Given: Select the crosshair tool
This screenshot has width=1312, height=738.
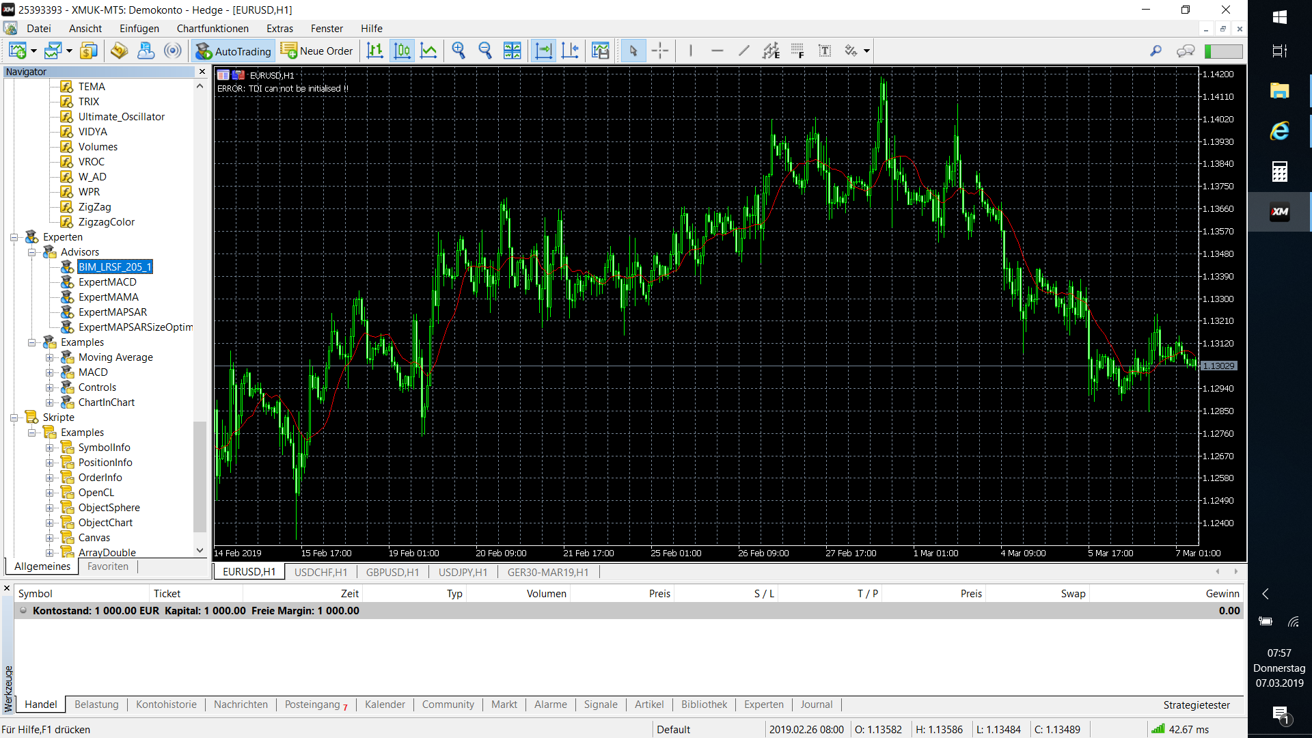Looking at the screenshot, I should tap(660, 51).
